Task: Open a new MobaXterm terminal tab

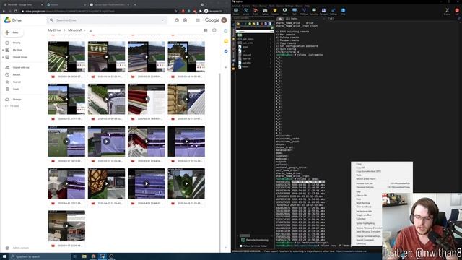Action: (x=331, y=19)
